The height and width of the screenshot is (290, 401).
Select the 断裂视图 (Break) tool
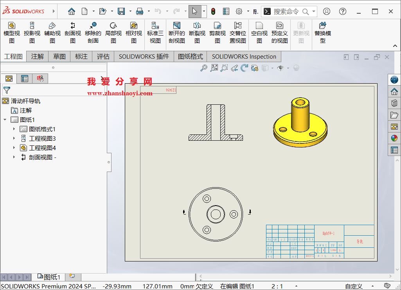[x=197, y=32]
